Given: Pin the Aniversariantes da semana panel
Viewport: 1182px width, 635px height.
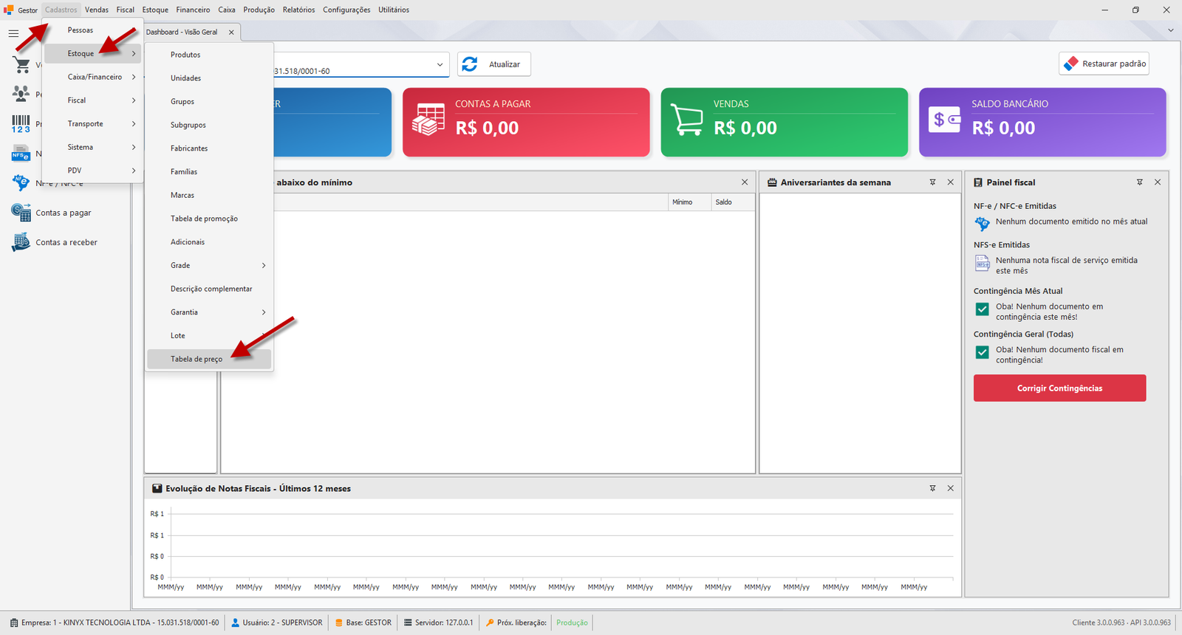Looking at the screenshot, I should [x=932, y=182].
